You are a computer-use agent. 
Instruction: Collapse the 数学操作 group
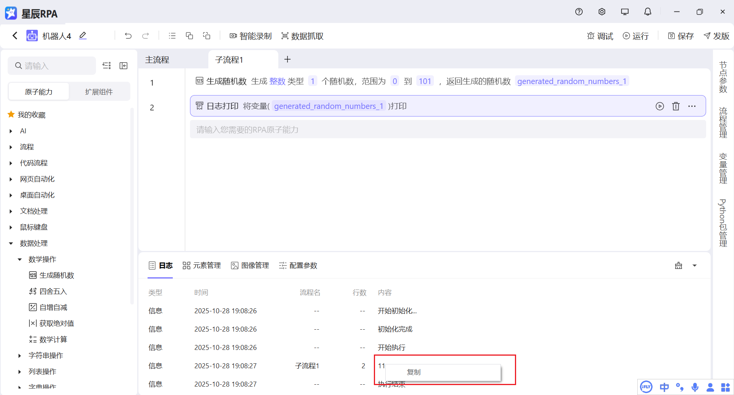(x=20, y=259)
